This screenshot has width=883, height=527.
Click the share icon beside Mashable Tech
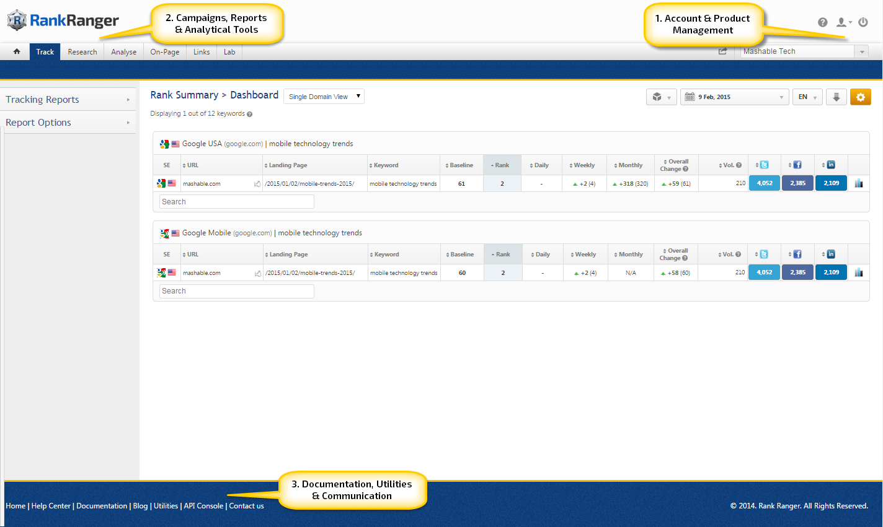click(x=722, y=51)
